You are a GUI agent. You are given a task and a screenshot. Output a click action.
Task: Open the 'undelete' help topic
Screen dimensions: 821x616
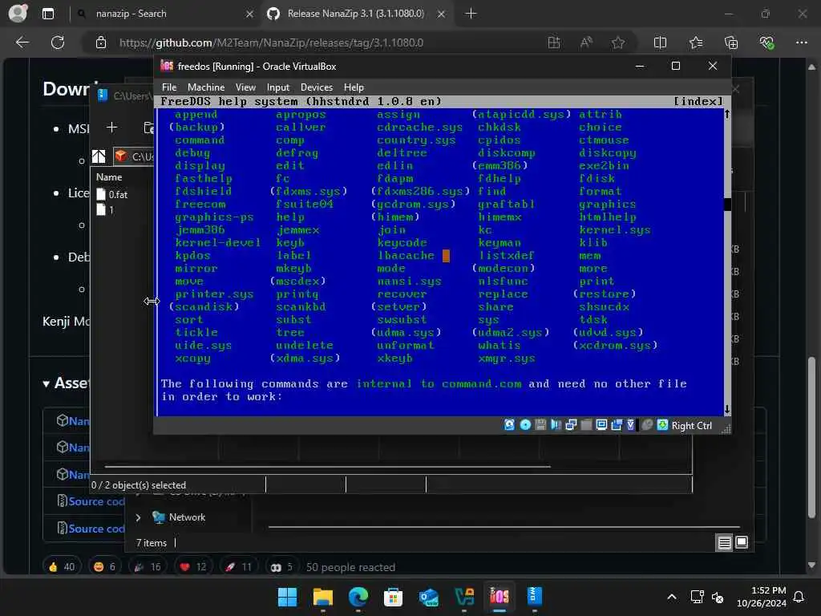coord(304,345)
